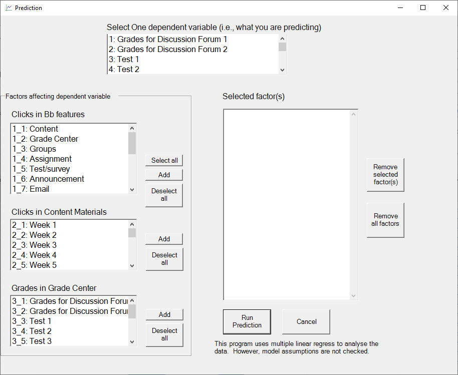Select 'Grades for Discussion Forum 1' dependent variable

pyautogui.click(x=193, y=39)
